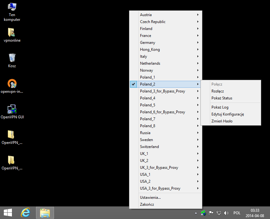The height and width of the screenshot is (219, 270).
Task: Select the Russia server entry
Action: click(165, 133)
